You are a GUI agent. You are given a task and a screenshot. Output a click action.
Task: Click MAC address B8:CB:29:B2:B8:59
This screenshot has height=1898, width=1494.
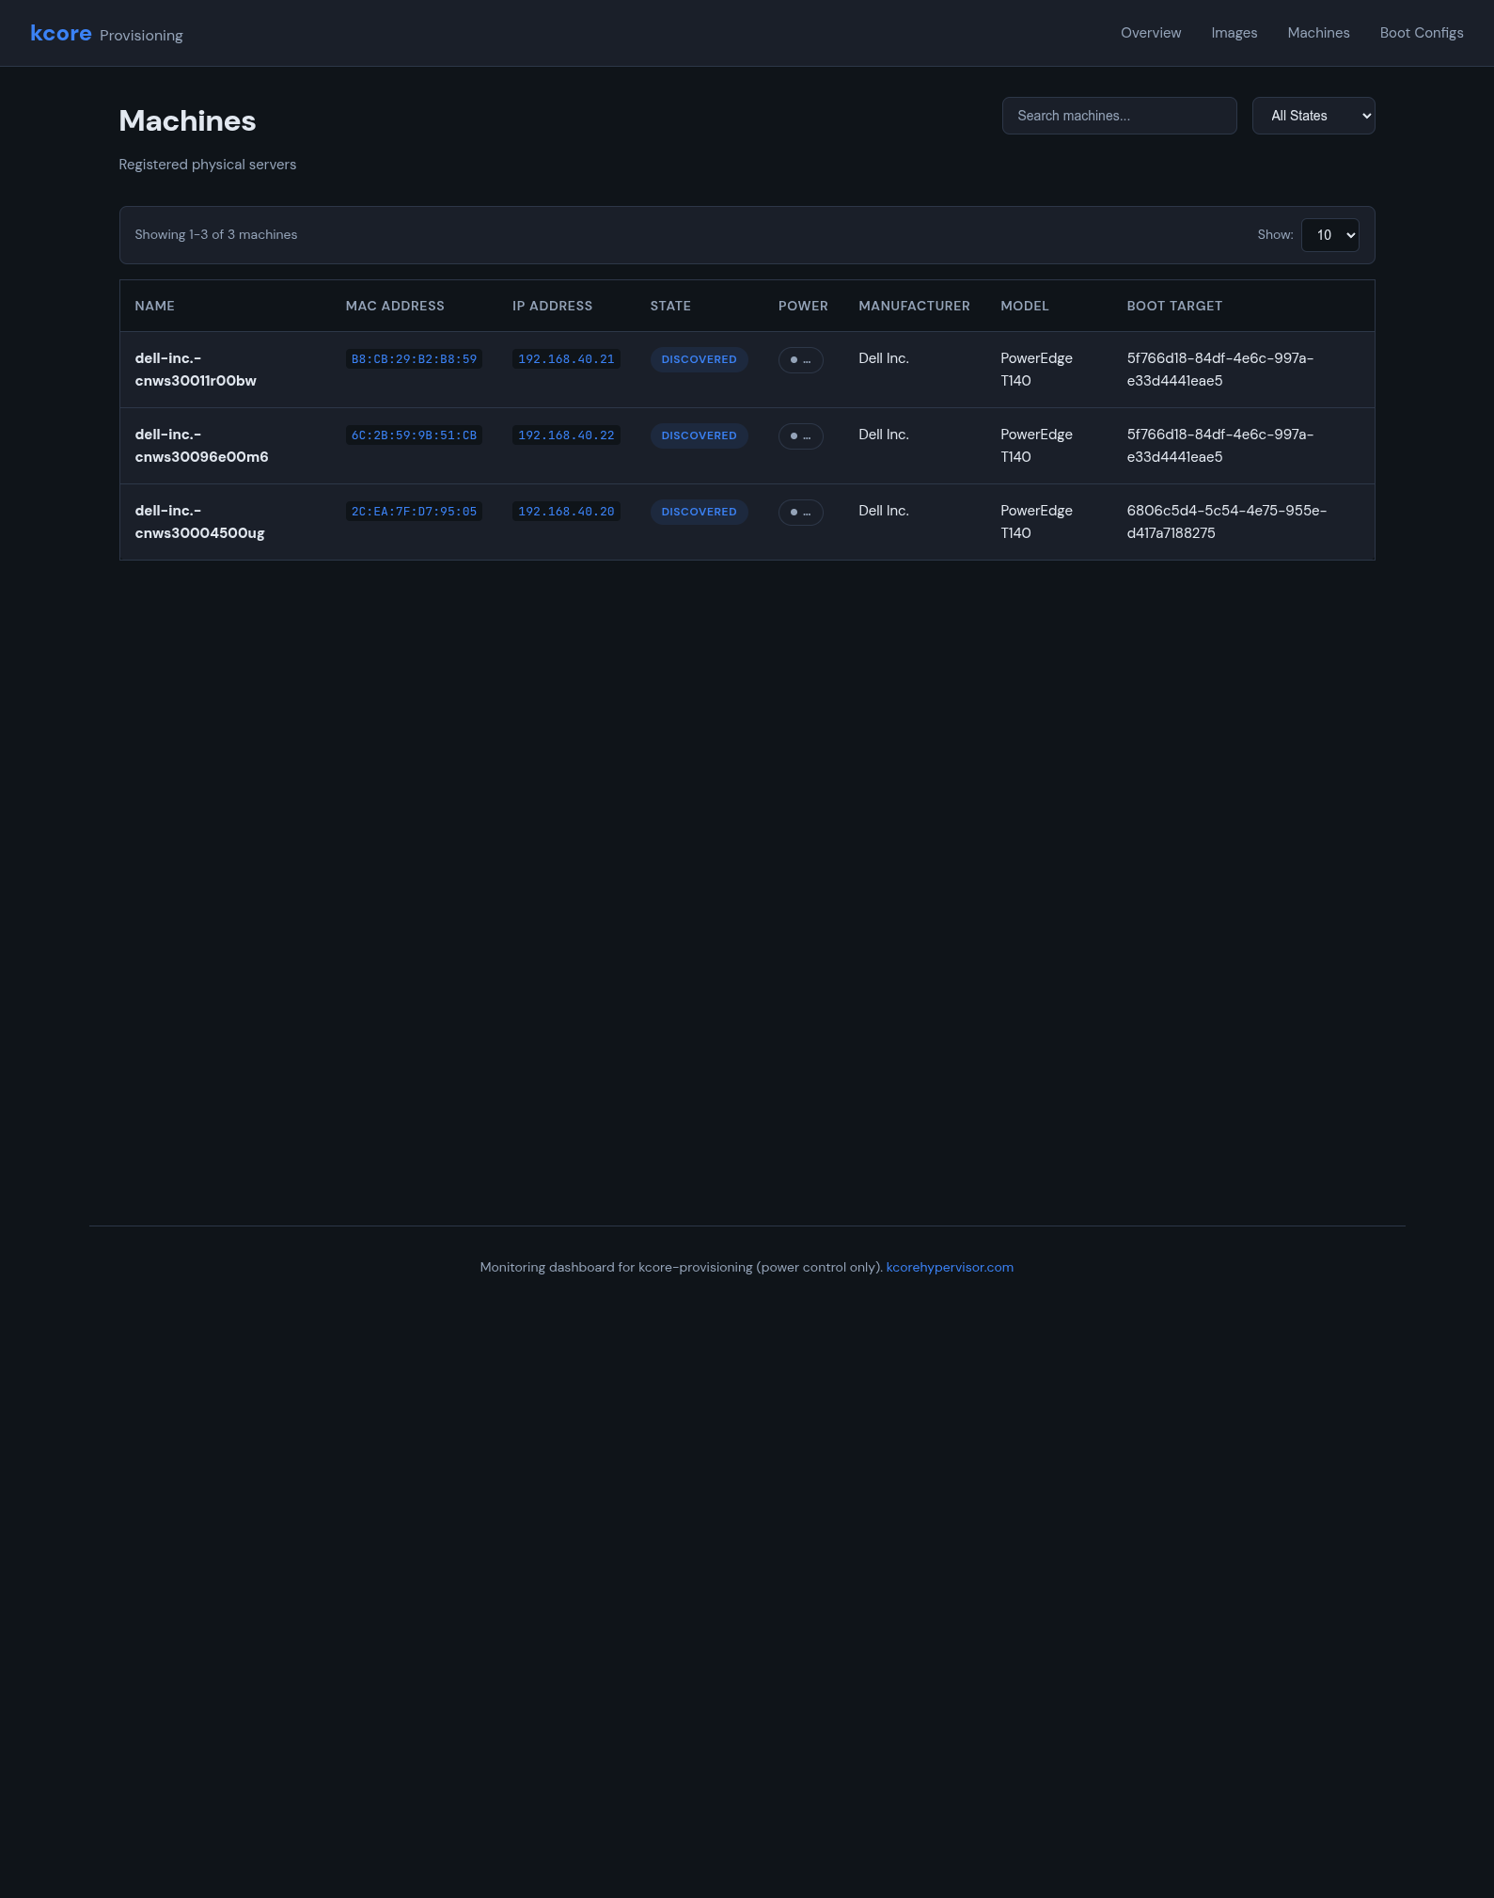tap(414, 359)
